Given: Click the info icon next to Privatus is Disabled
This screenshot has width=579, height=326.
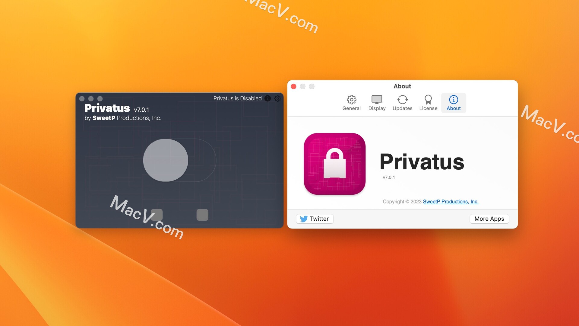Looking at the screenshot, I should pos(268,98).
